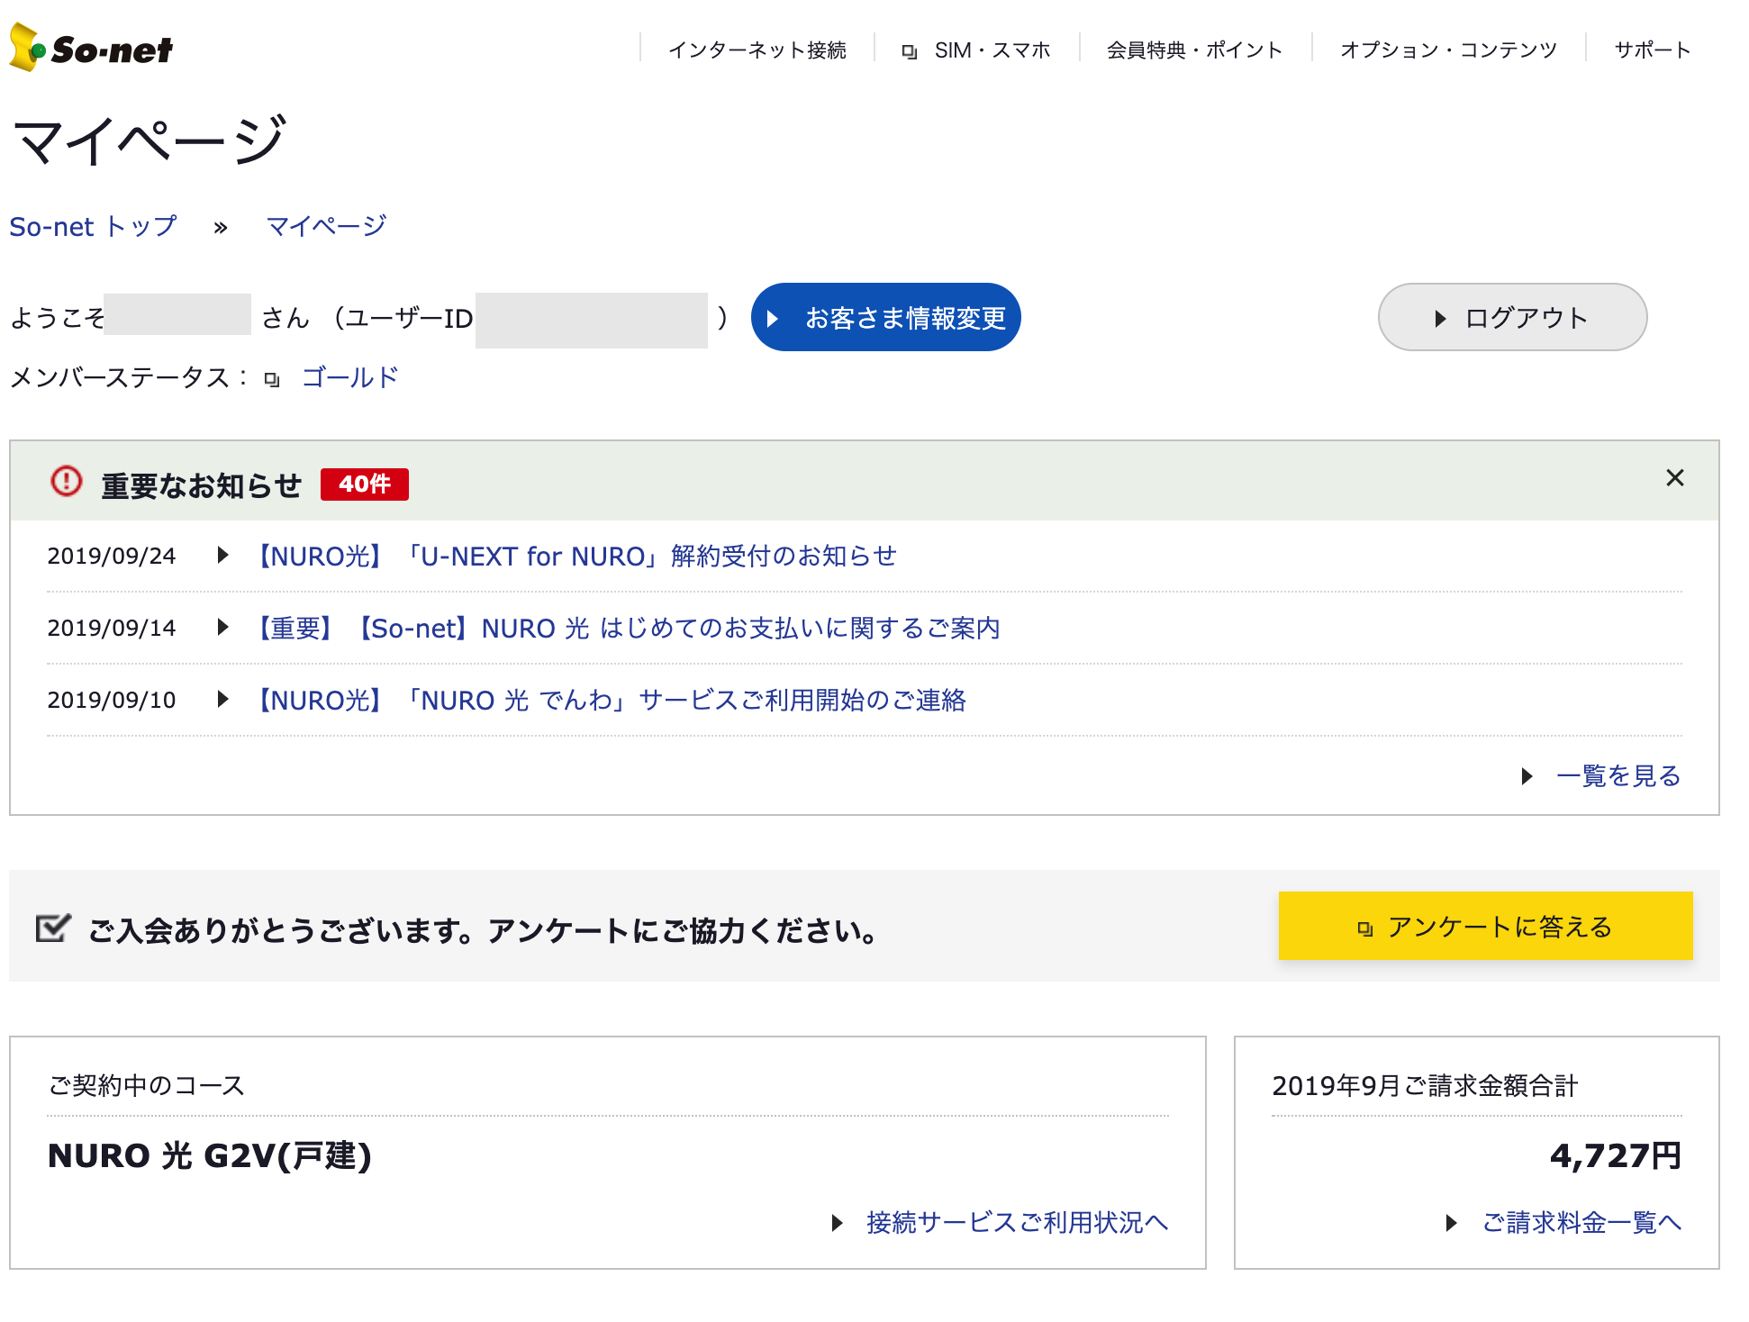This screenshot has width=1749, height=1322.
Task: Click arrow icon beside ご請求料金一覧へ
Action: coord(1451,1222)
